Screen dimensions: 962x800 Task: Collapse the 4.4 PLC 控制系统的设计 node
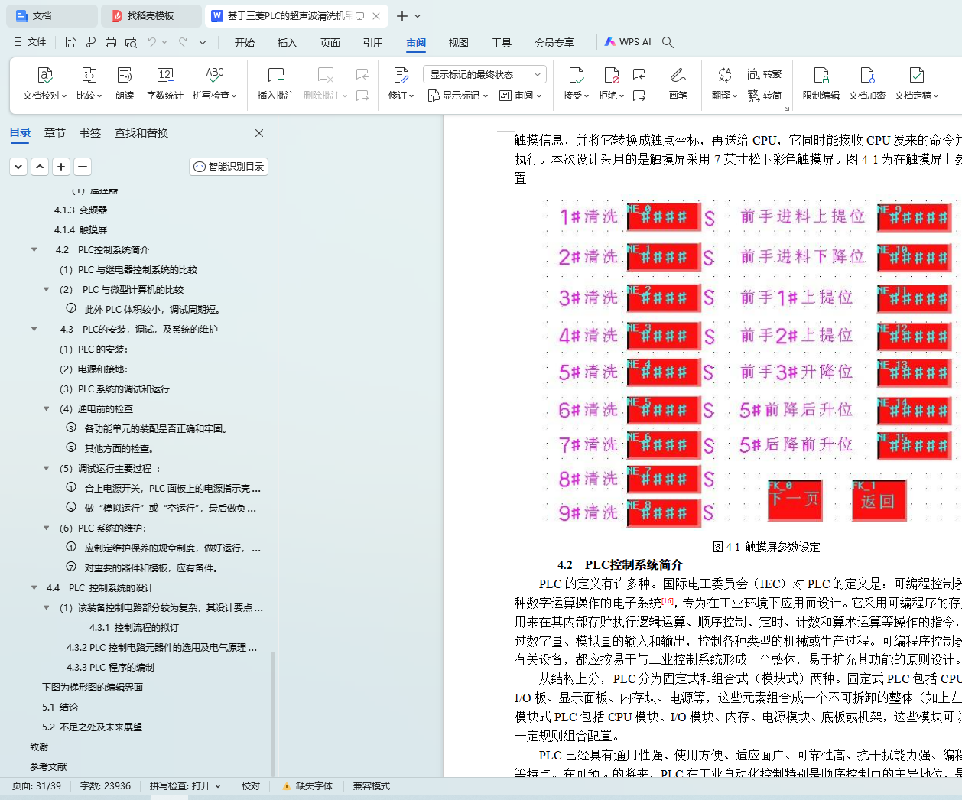[34, 588]
